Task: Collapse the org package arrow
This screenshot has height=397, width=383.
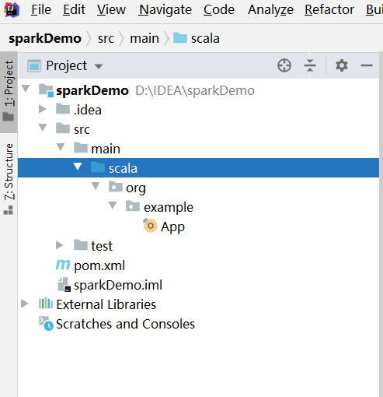Action: (x=96, y=186)
